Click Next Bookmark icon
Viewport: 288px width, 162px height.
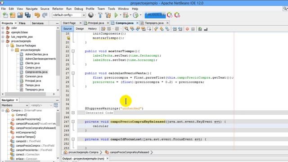coord(162,29)
